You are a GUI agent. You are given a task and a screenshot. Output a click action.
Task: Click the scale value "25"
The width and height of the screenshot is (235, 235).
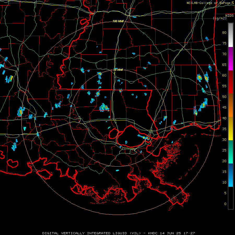pos(224,150)
